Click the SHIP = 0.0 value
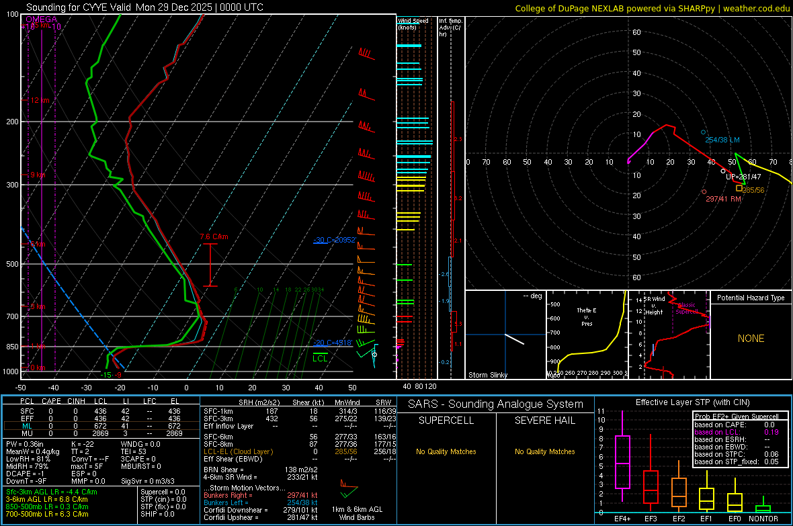Viewport: 793px width, 526px height. coord(157,514)
